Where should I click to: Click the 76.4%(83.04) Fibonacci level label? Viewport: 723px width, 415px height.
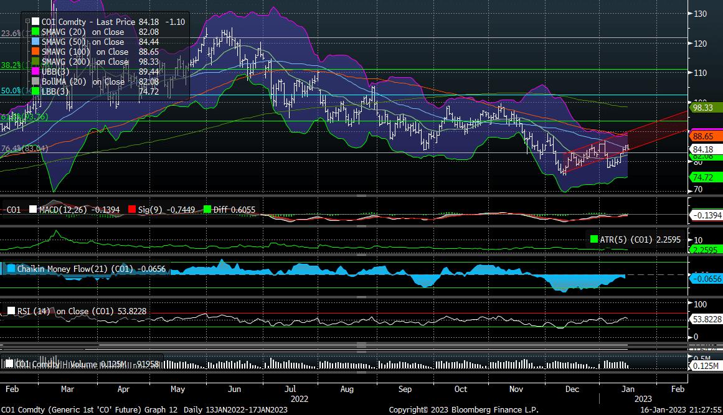click(x=25, y=148)
